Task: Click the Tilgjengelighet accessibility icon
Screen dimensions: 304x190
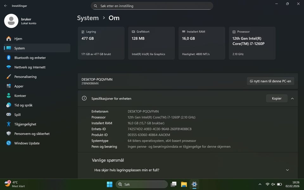Action: point(9,124)
